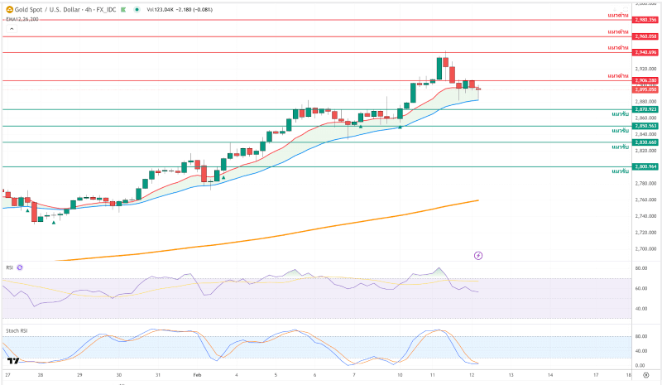Click green arrow marker below Feb 10 candle
This screenshot has height=385, width=662.
coord(401,127)
